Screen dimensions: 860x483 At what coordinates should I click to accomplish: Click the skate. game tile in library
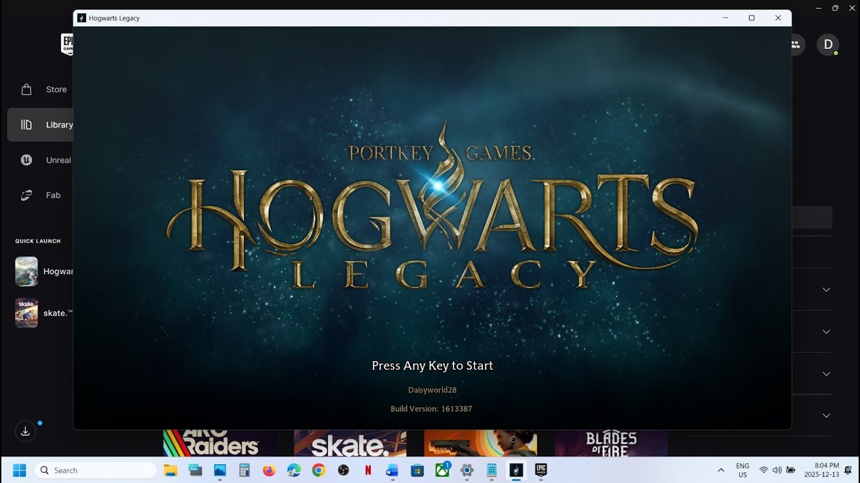350,443
